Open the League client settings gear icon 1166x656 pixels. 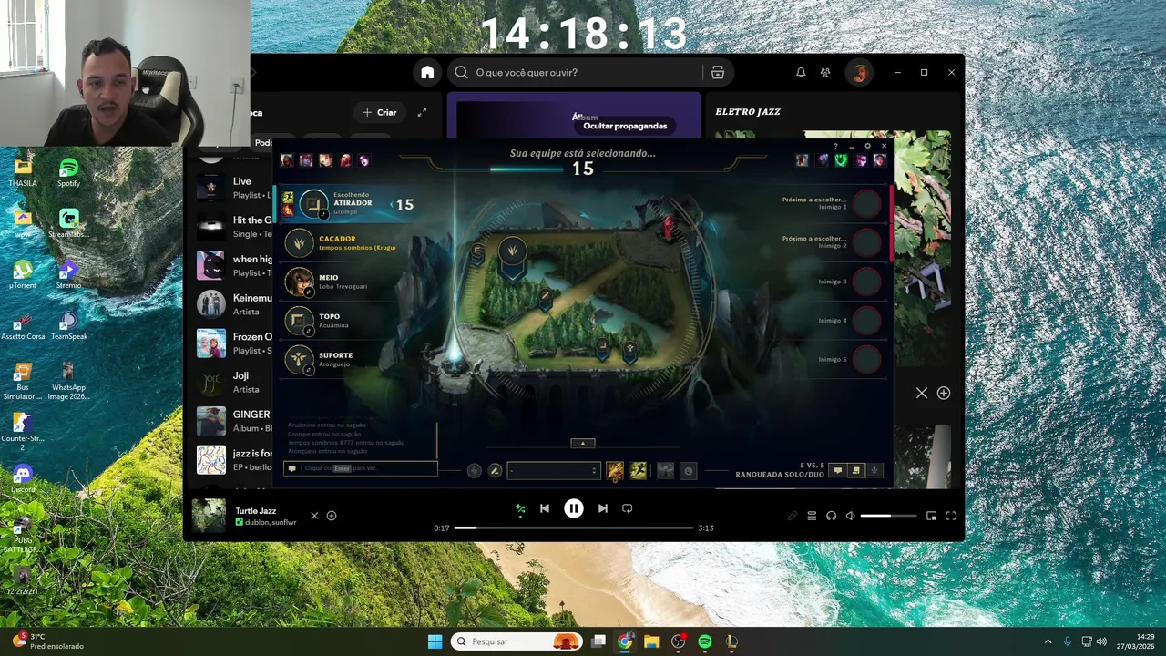(867, 146)
